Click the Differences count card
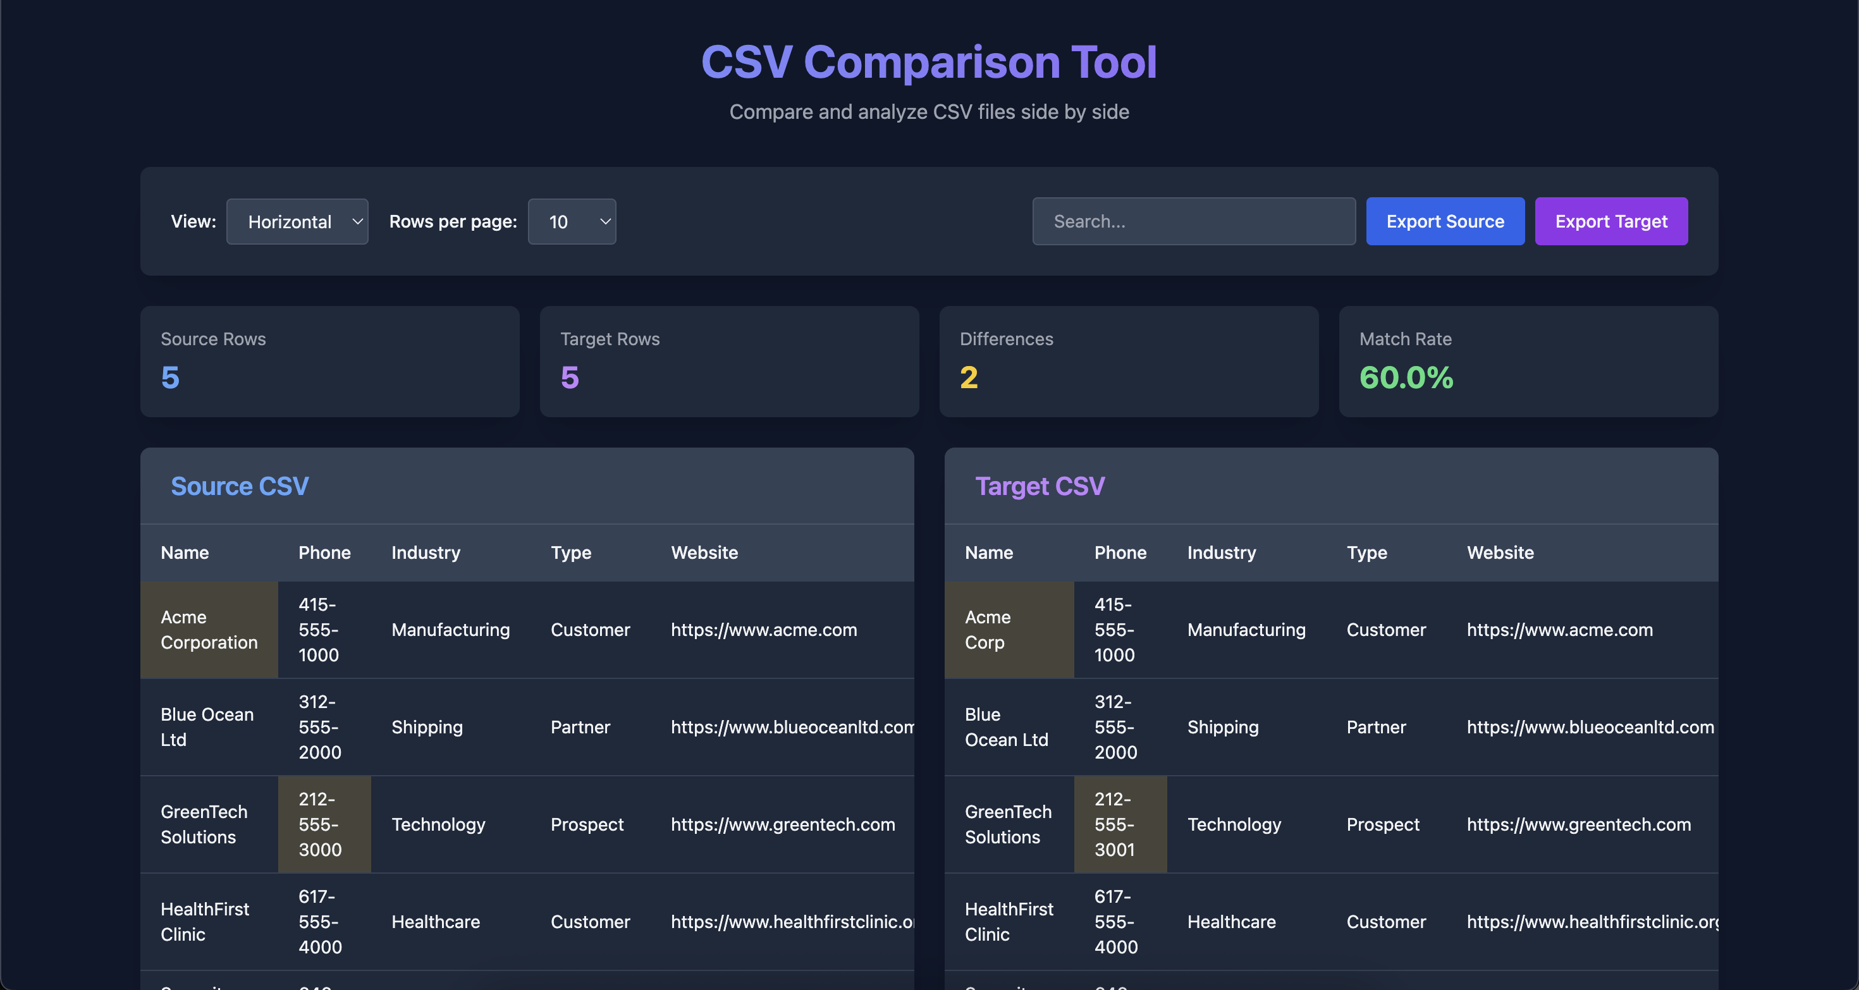This screenshot has height=990, width=1859. coord(1128,361)
